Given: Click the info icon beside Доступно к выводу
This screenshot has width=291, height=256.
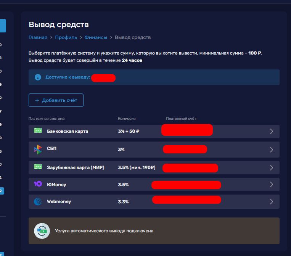Looking at the screenshot, I should pyautogui.click(x=38, y=77).
